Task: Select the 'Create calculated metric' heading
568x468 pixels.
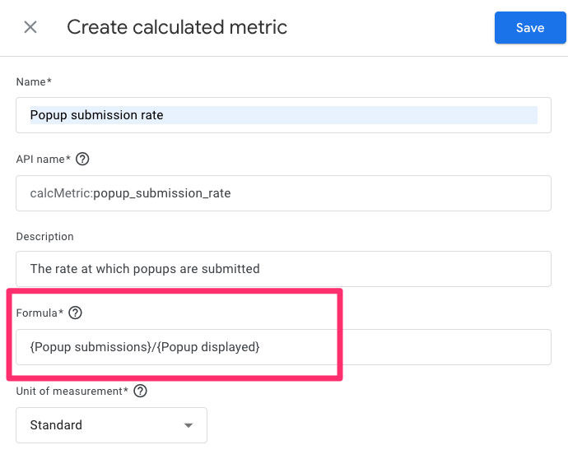Action: [177, 27]
